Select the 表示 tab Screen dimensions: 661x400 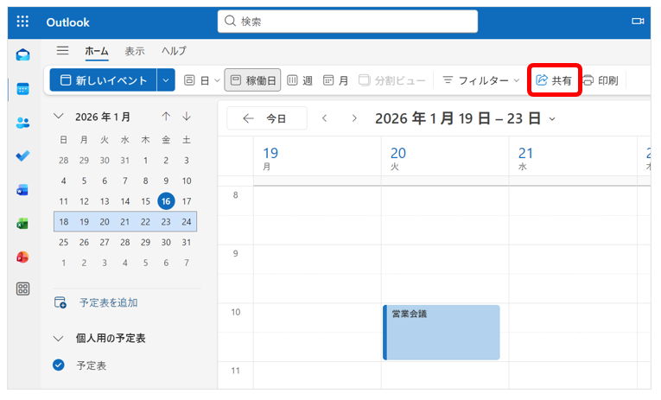point(135,51)
